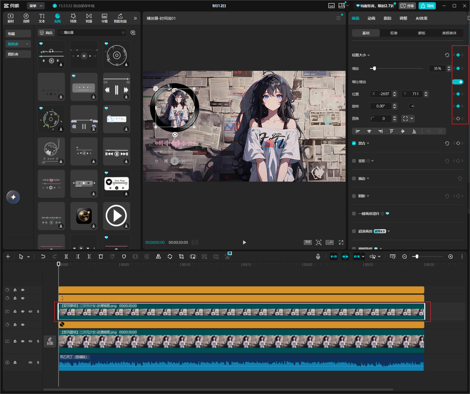Uncheck the 混合 blend checkbox
The height and width of the screenshot is (394, 470).
[354, 143]
